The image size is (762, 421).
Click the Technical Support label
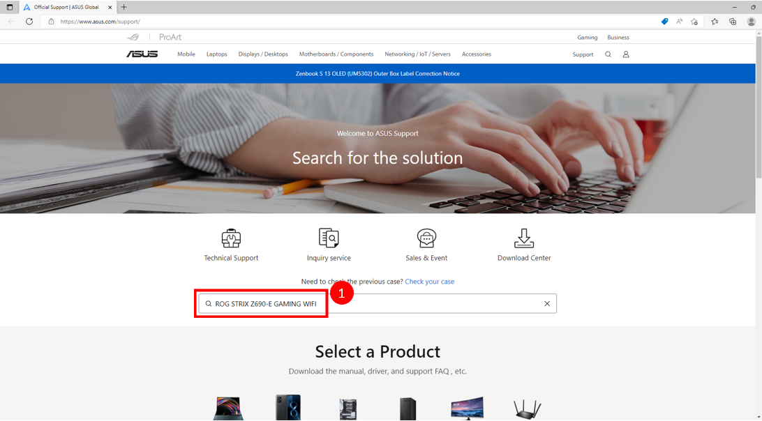click(x=232, y=258)
